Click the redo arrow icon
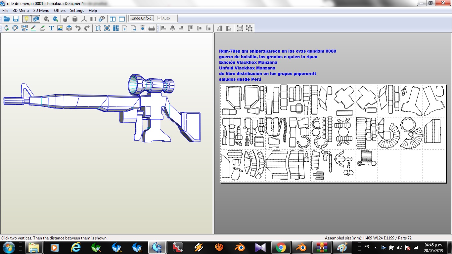Screen dimensions: 452x254 pyautogui.click(x=87, y=28)
